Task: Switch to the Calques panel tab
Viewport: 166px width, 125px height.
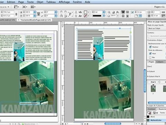Action: 160,62
